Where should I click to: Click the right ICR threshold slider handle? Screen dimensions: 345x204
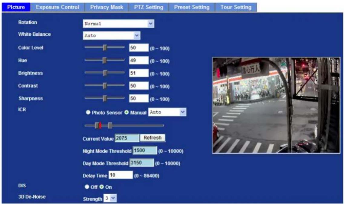click(110, 126)
